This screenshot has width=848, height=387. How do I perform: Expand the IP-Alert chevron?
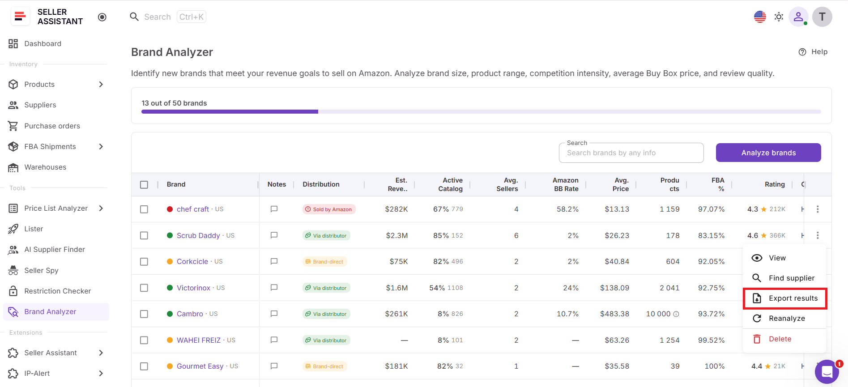click(x=101, y=373)
